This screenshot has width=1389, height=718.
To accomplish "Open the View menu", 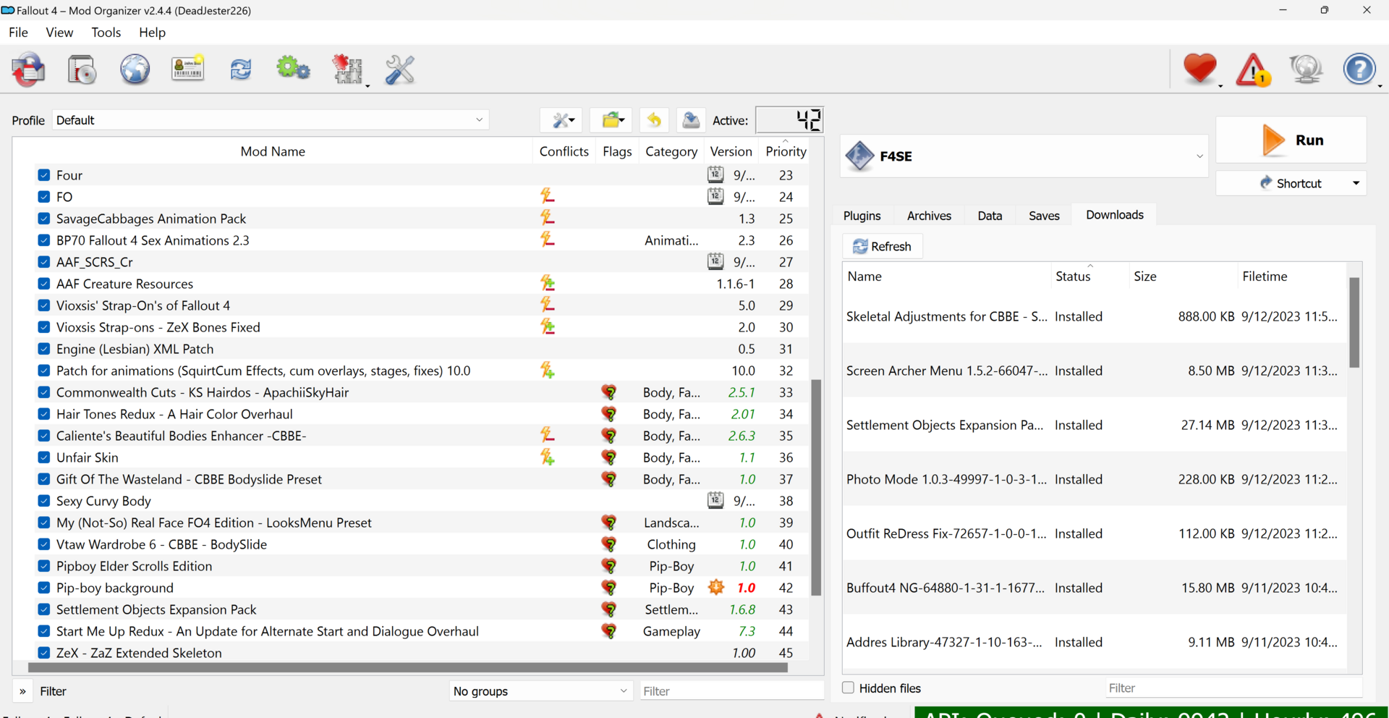I will 59,33.
